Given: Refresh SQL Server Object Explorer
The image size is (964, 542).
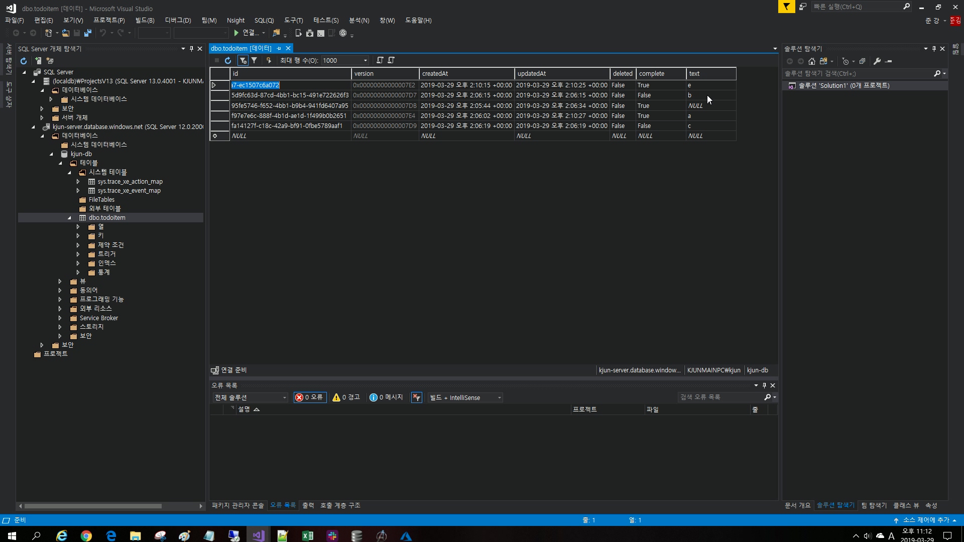Looking at the screenshot, I should click(x=24, y=61).
